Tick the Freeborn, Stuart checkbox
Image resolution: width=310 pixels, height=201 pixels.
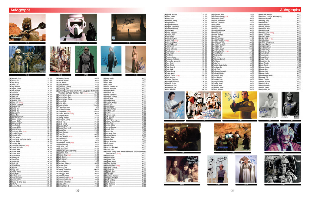(x=212, y=49)
